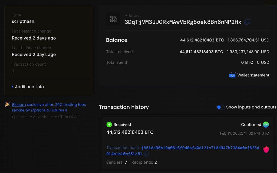Click the Senders: 7 label
This screenshot has height=173, width=277.
point(117,162)
